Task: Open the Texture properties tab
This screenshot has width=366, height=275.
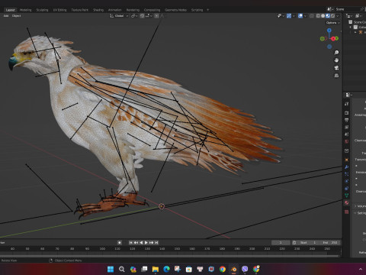Action: pyautogui.click(x=347, y=212)
